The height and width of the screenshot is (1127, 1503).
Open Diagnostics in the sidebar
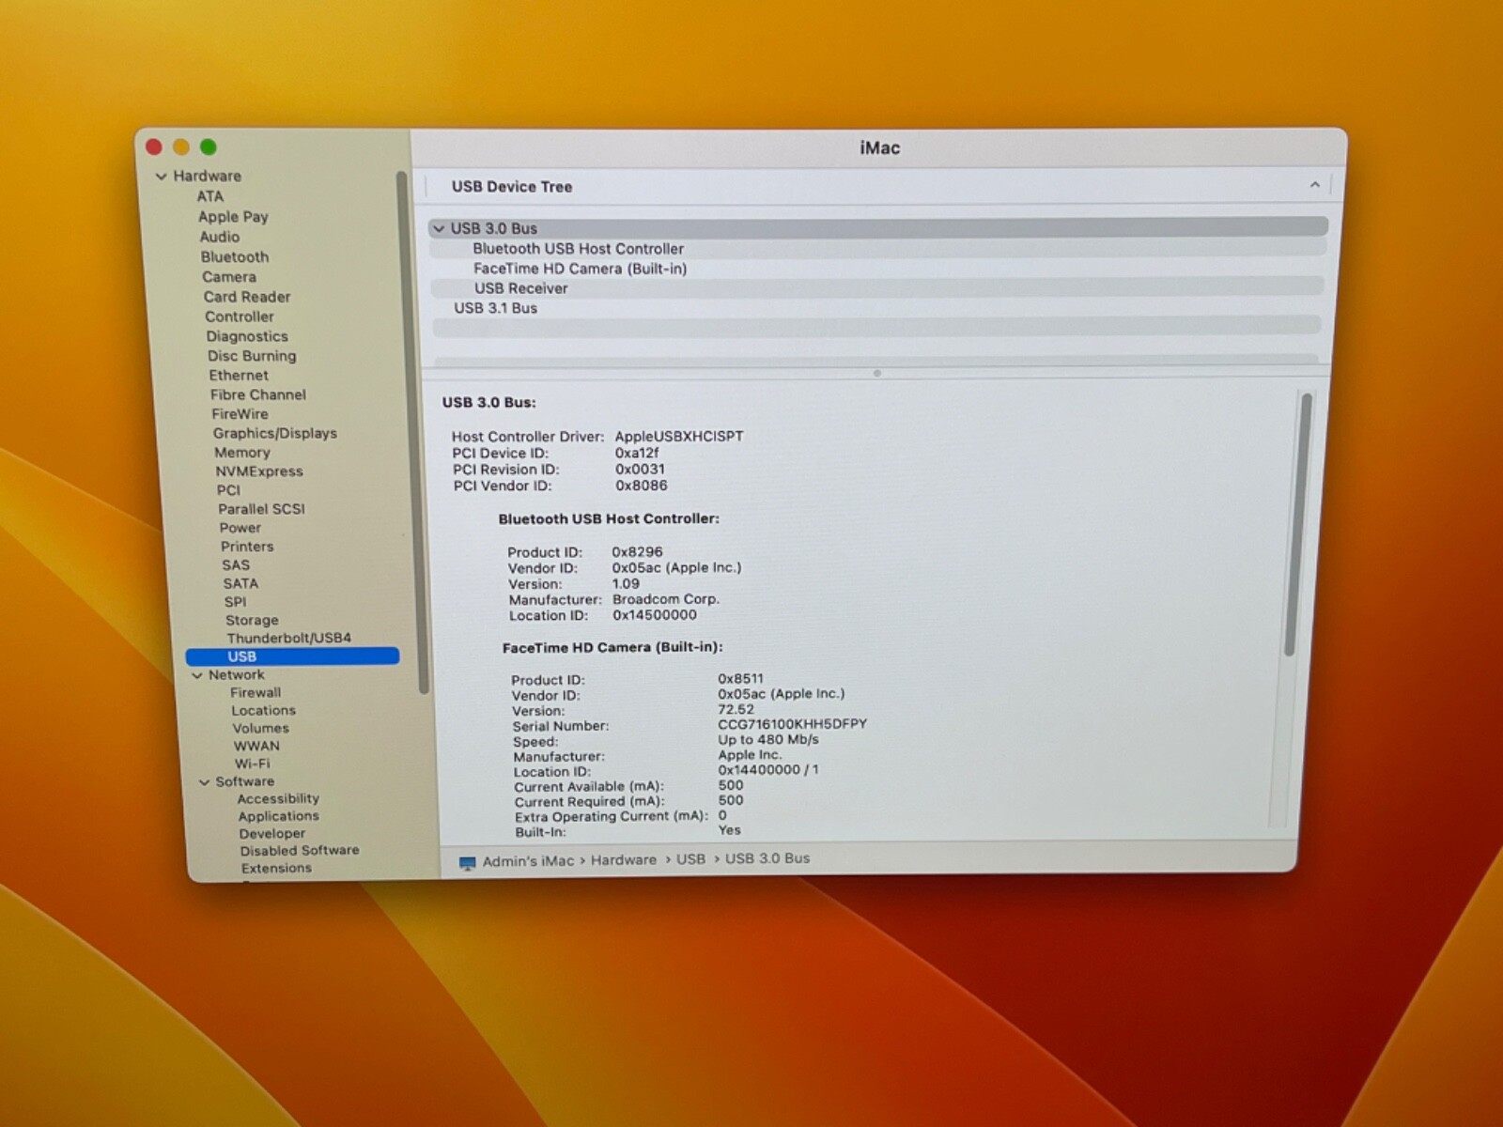click(x=247, y=336)
